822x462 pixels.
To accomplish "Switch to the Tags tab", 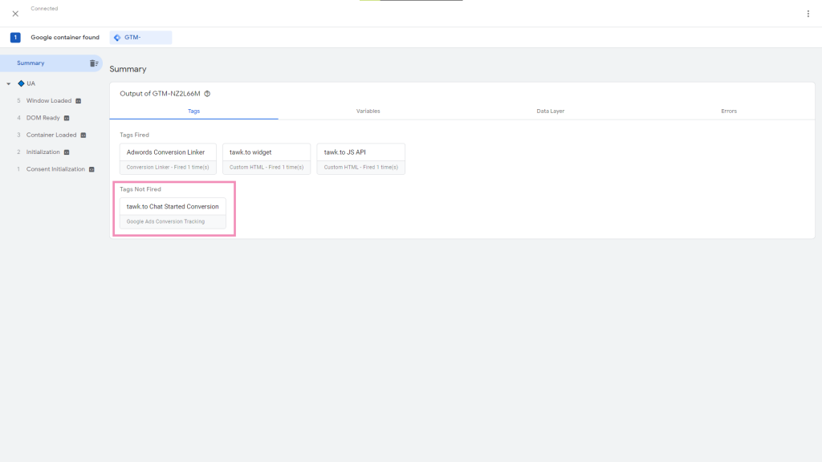I will coord(194,111).
